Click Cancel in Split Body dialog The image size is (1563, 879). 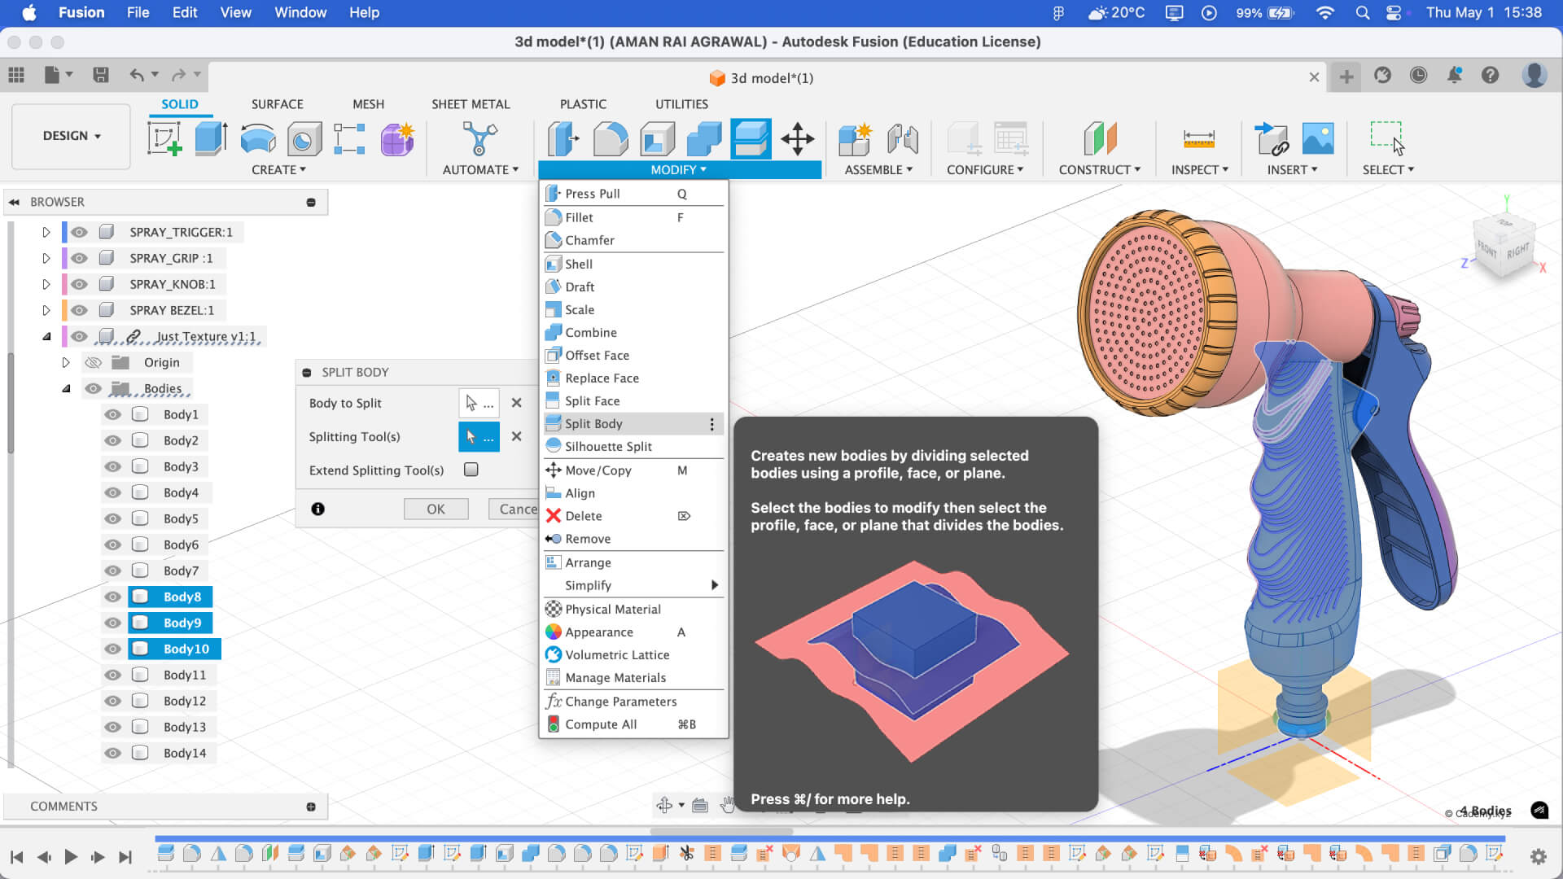pos(514,509)
